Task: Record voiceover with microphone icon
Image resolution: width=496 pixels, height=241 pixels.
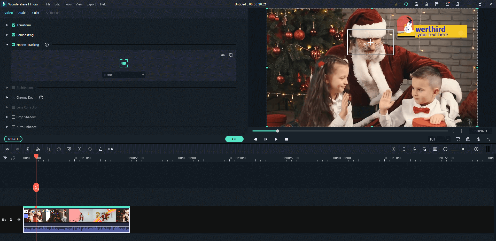Action: coord(414,149)
